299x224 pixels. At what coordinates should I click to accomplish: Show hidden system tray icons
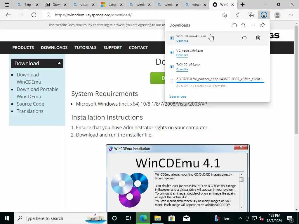pyautogui.click(x=240, y=218)
